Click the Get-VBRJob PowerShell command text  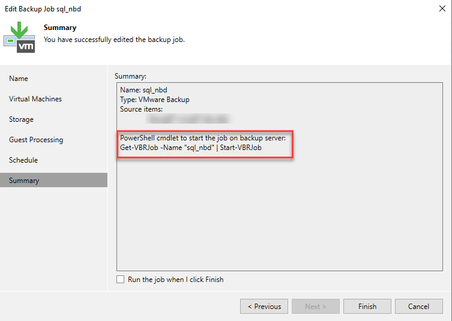point(191,148)
